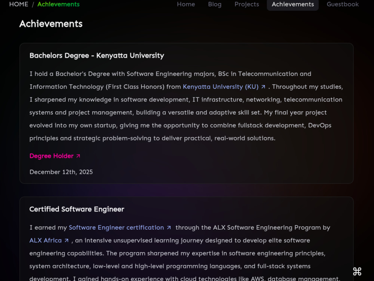The image size is (374, 281).
Task: Click external arrow beside ALX Africa
Action: click(x=67, y=241)
